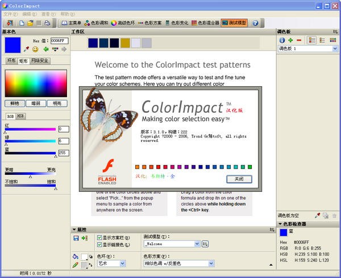Open the 文件 menu
341x278 pixels.
click(x=10, y=14)
